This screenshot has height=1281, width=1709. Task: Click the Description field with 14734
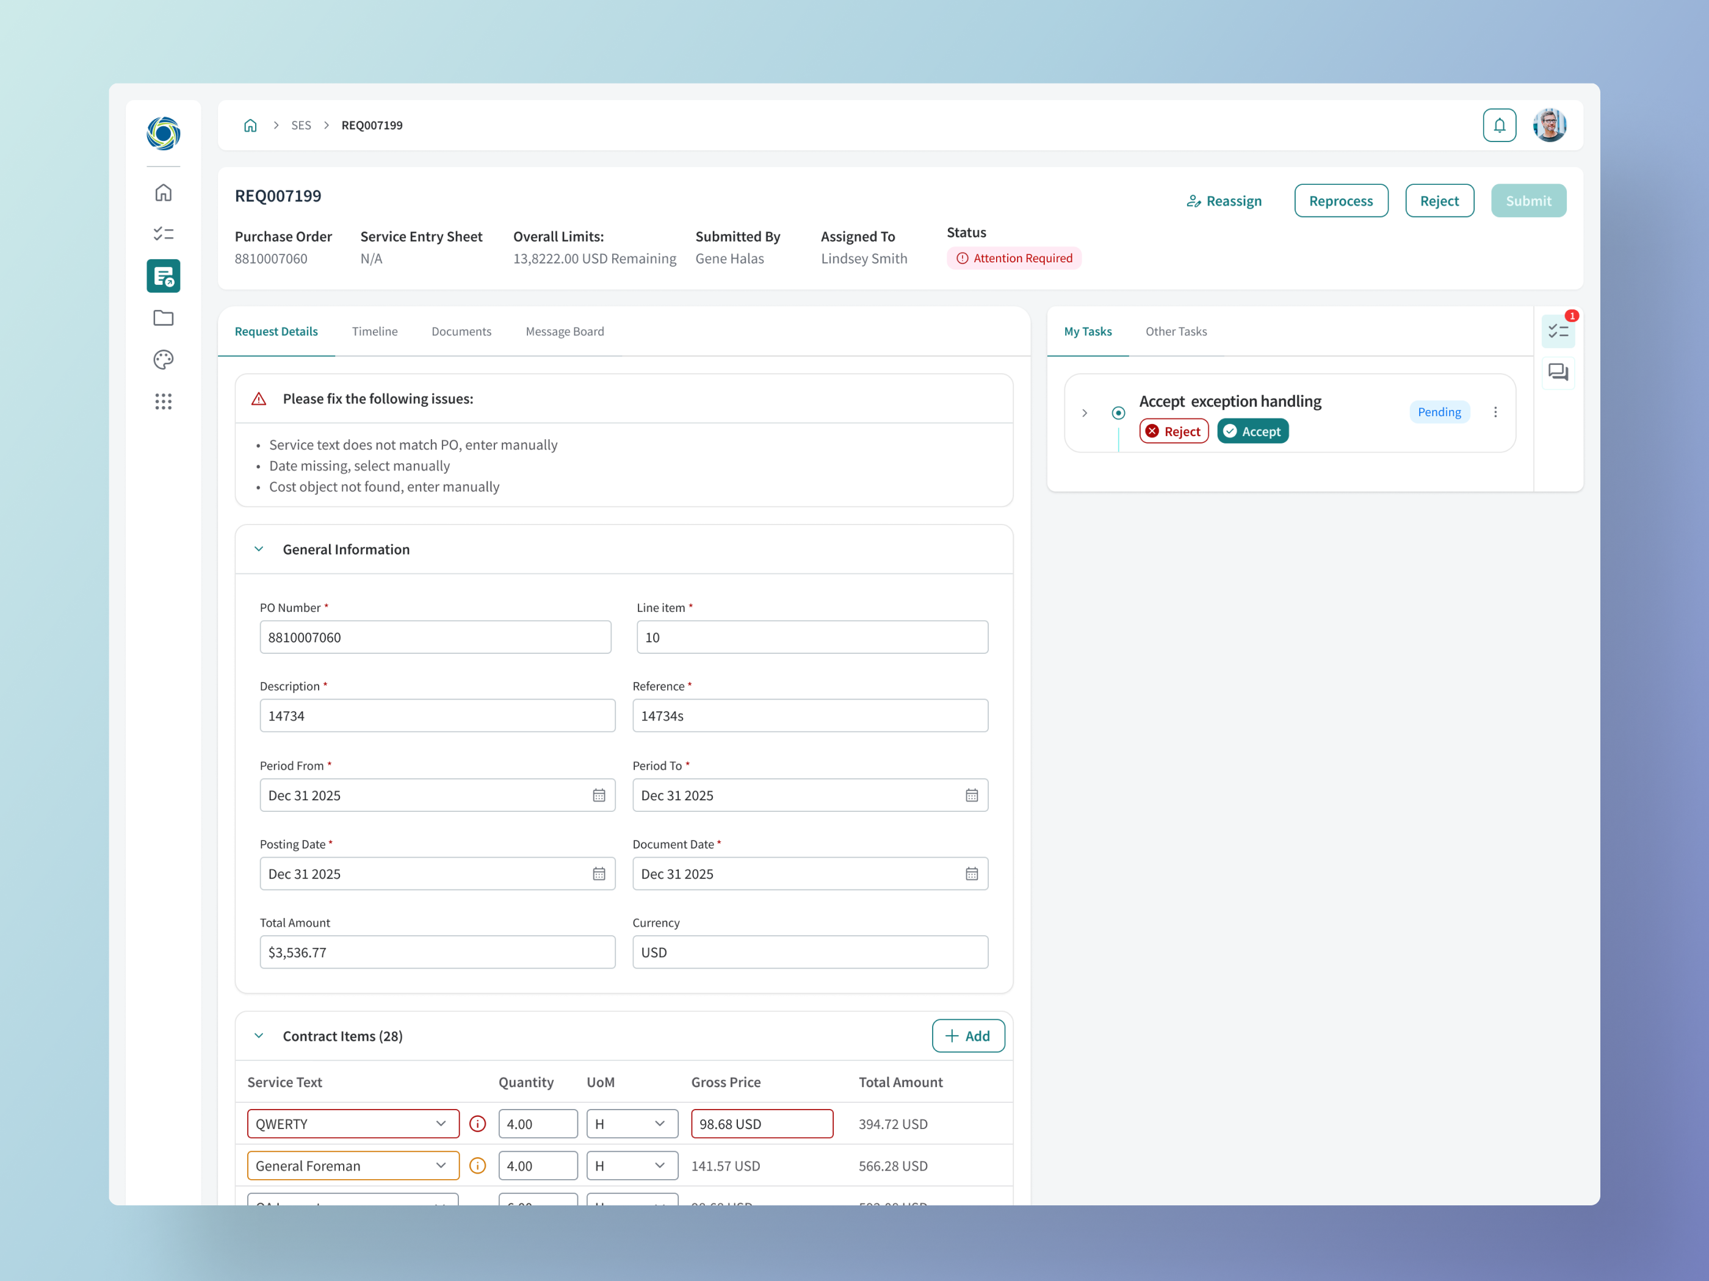pyautogui.click(x=437, y=716)
